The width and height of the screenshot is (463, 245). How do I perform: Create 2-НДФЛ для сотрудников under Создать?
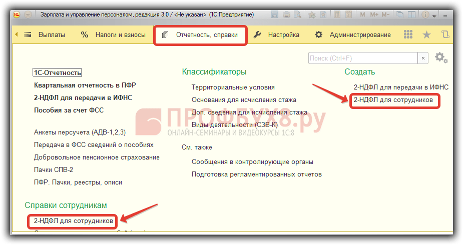tap(393, 99)
